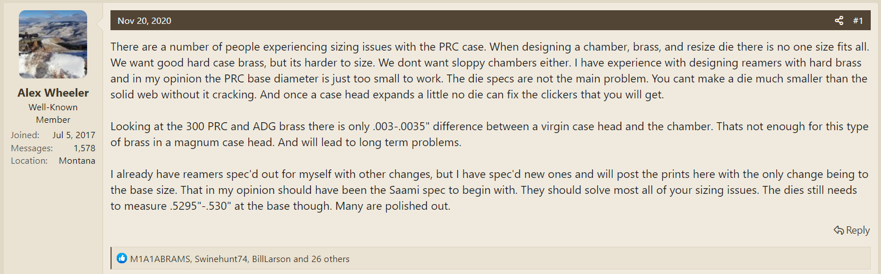
Task: Click the blue thumbs-up like icon
Action: 122,259
